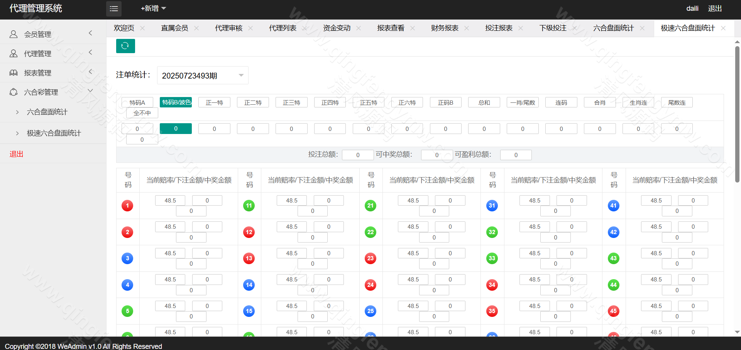This screenshot has width=741, height=350.
Task: Click the 投注总额 input field
Action: pyautogui.click(x=358, y=155)
